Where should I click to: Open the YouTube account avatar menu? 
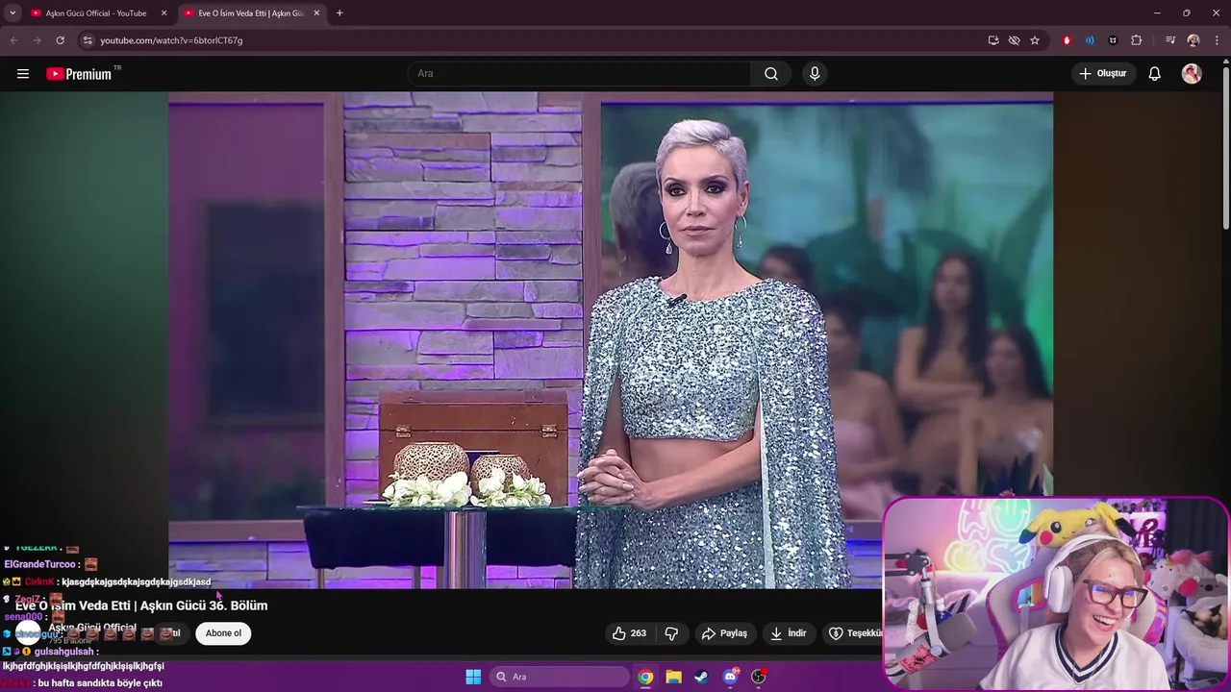tap(1192, 74)
